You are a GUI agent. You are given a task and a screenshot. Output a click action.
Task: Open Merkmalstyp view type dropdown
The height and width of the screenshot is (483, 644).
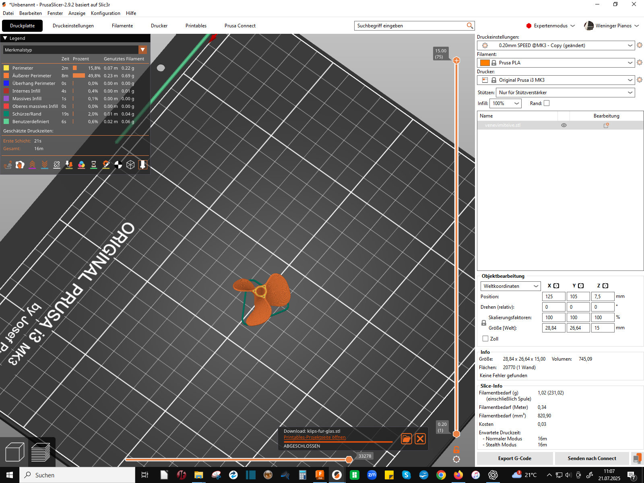point(75,50)
